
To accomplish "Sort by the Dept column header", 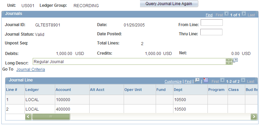I will [x=178, y=90].
